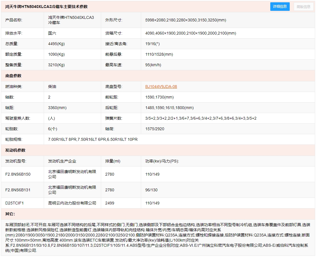The image size is (316, 257).
Task: Click the 额定质量 label
Action: (x=14, y=54)
